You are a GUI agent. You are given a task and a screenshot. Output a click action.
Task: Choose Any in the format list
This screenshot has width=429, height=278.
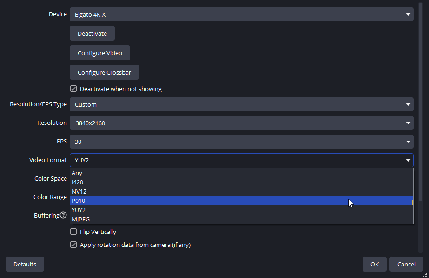coord(242,173)
